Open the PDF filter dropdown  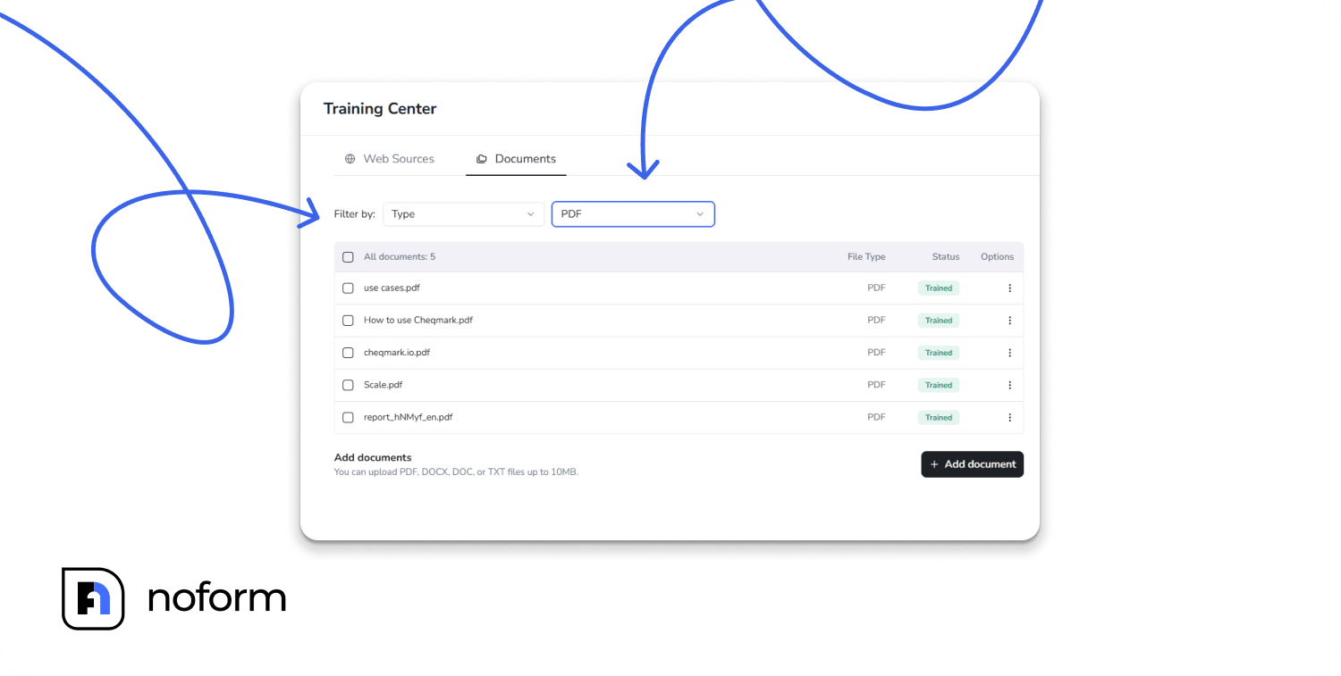point(633,213)
